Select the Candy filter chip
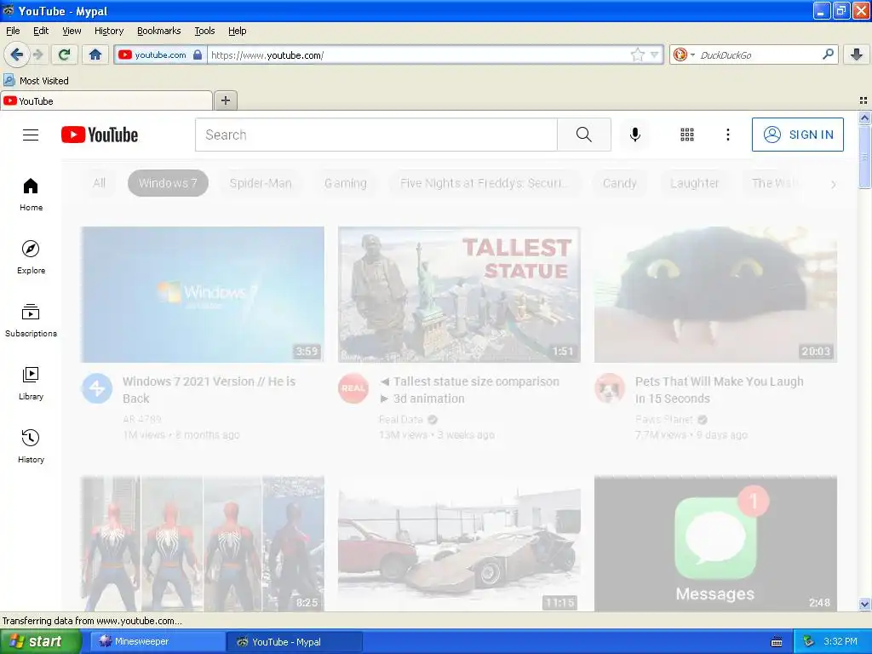The image size is (872, 654). coord(620,183)
